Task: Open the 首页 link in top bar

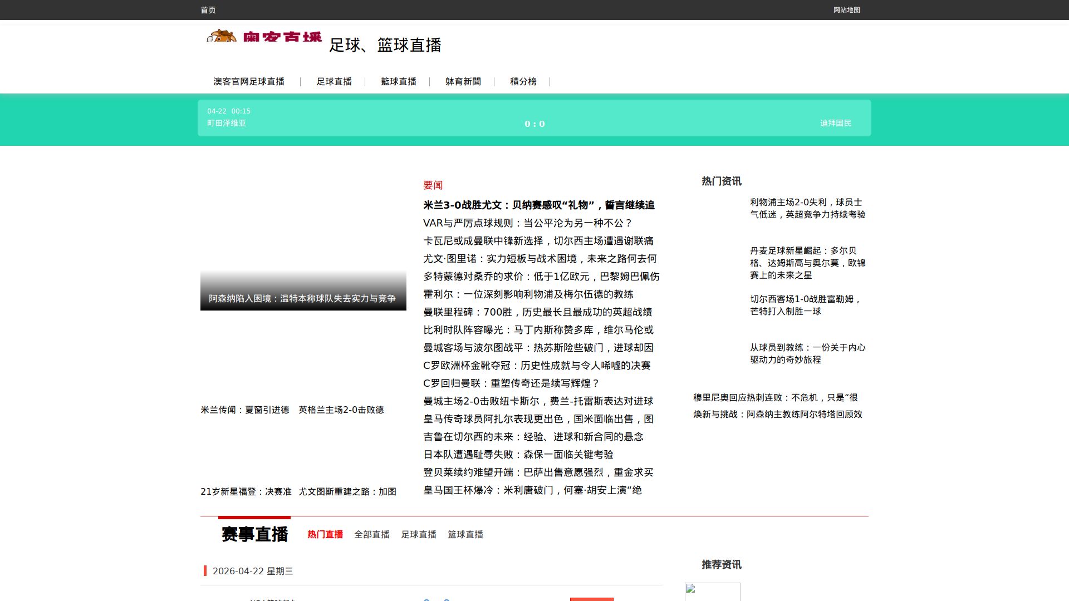Action: (208, 10)
